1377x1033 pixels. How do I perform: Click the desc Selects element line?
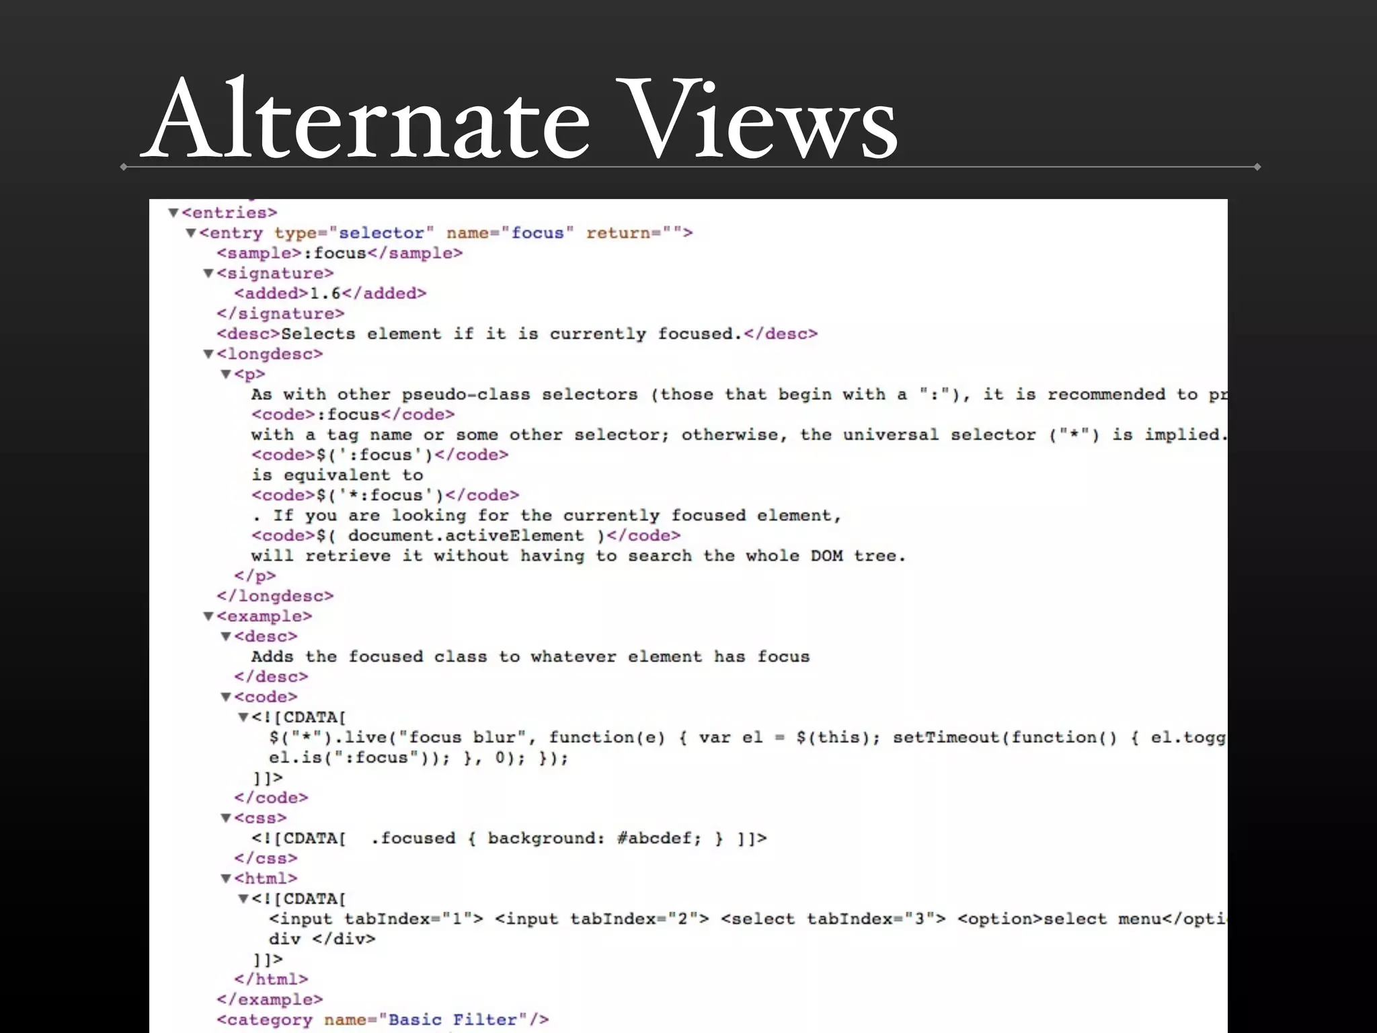pyautogui.click(x=516, y=334)
